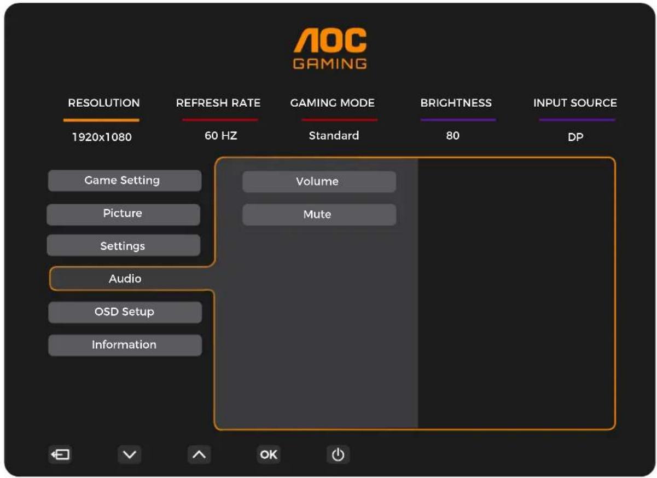Click the INPUT SOURCE heading

575,103
